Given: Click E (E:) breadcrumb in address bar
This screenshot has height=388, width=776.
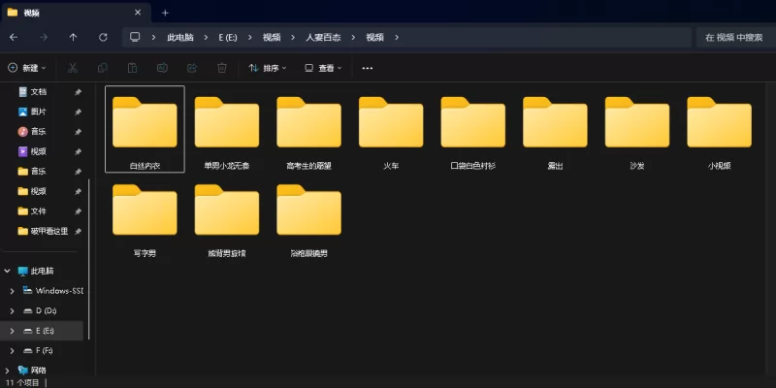Looking at the screenshot, I should (x=228, y=37).
